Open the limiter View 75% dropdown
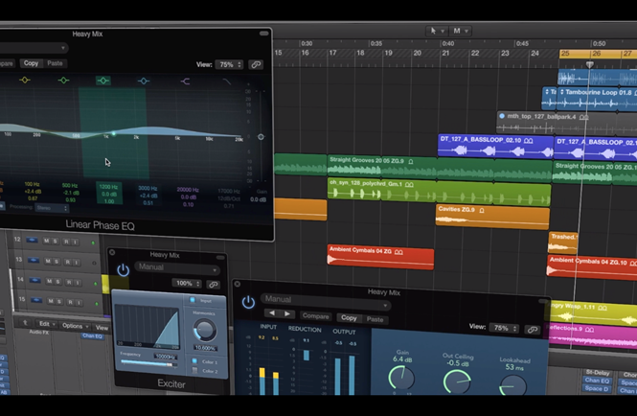This screenshot has width=637, height=416. pyautogui.click(x=505, y=328)
